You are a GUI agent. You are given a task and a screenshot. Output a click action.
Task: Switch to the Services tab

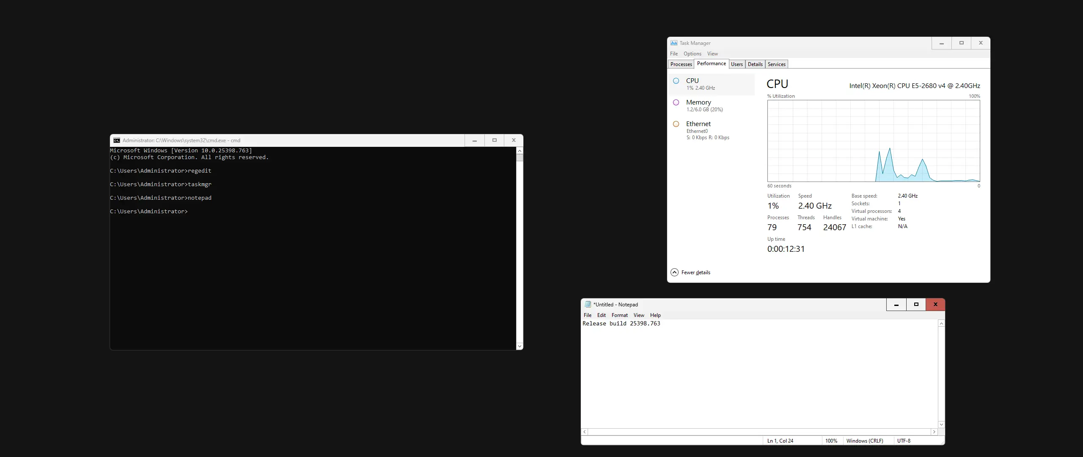click(x=776, y=64)
